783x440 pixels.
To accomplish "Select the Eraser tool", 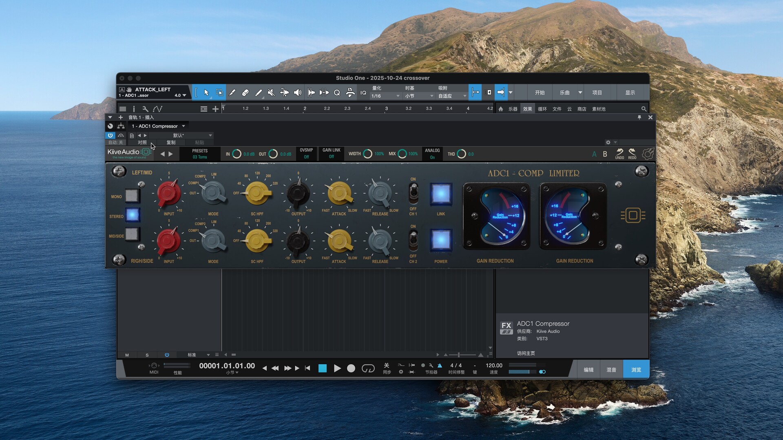I will [245, 93].
